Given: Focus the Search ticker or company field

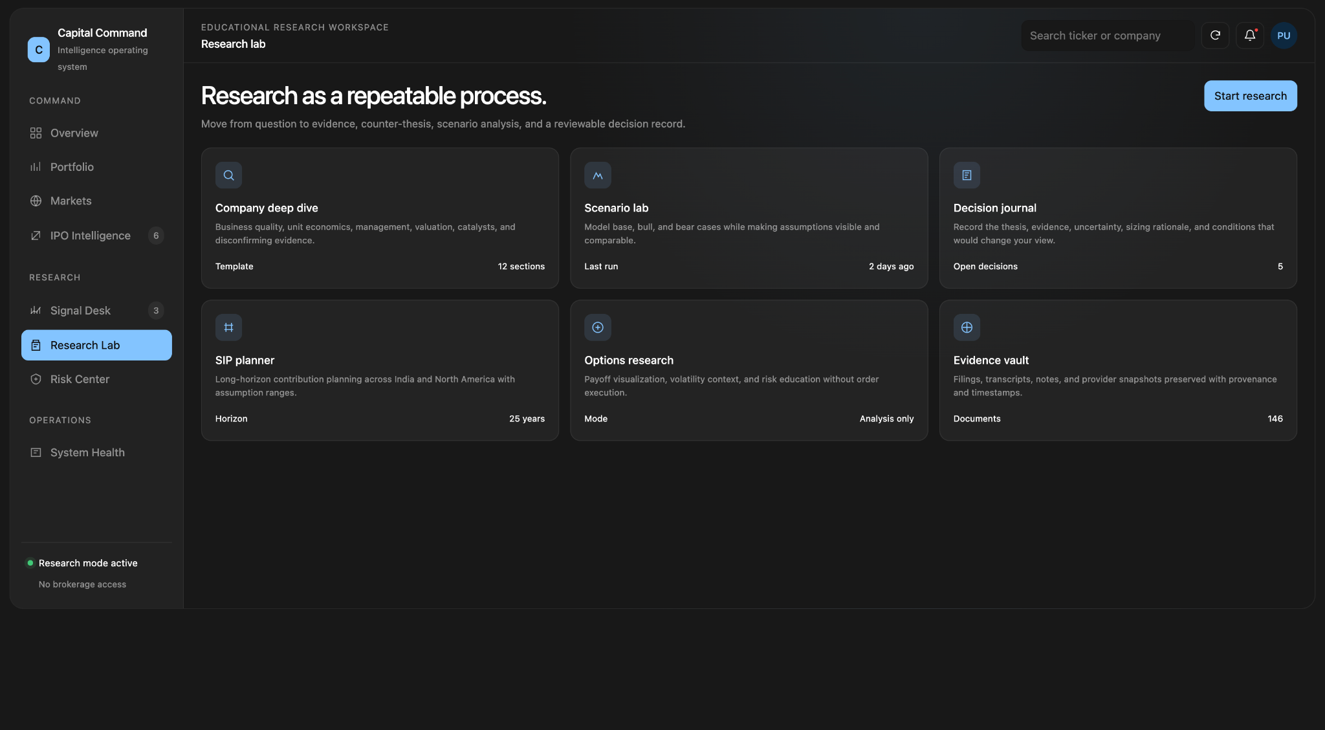Looking at the screenshot, I should (x=1107, y=36).
